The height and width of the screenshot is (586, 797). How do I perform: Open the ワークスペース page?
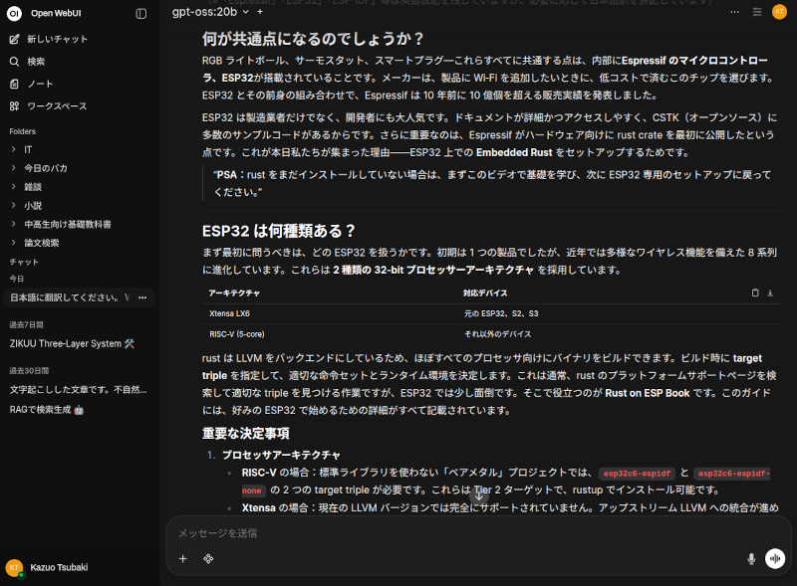tap(57, 106)
